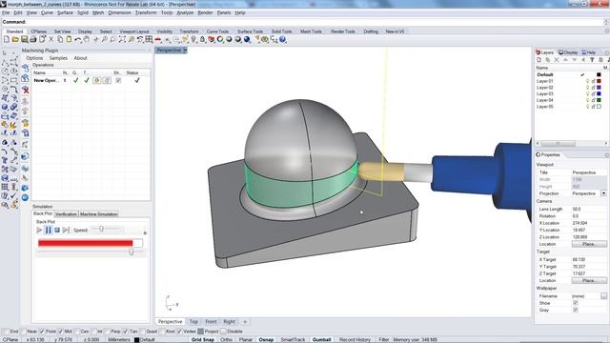Screen dimensions: 610x343
Task: Switch to the Machine Simulation tab
Action: pyautogui.click(x=98, y=213)
